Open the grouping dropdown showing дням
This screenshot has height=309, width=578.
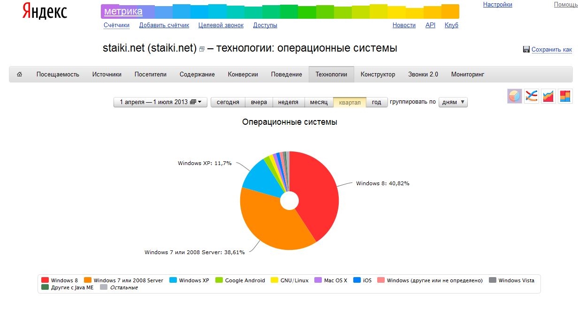click(453, 102)
